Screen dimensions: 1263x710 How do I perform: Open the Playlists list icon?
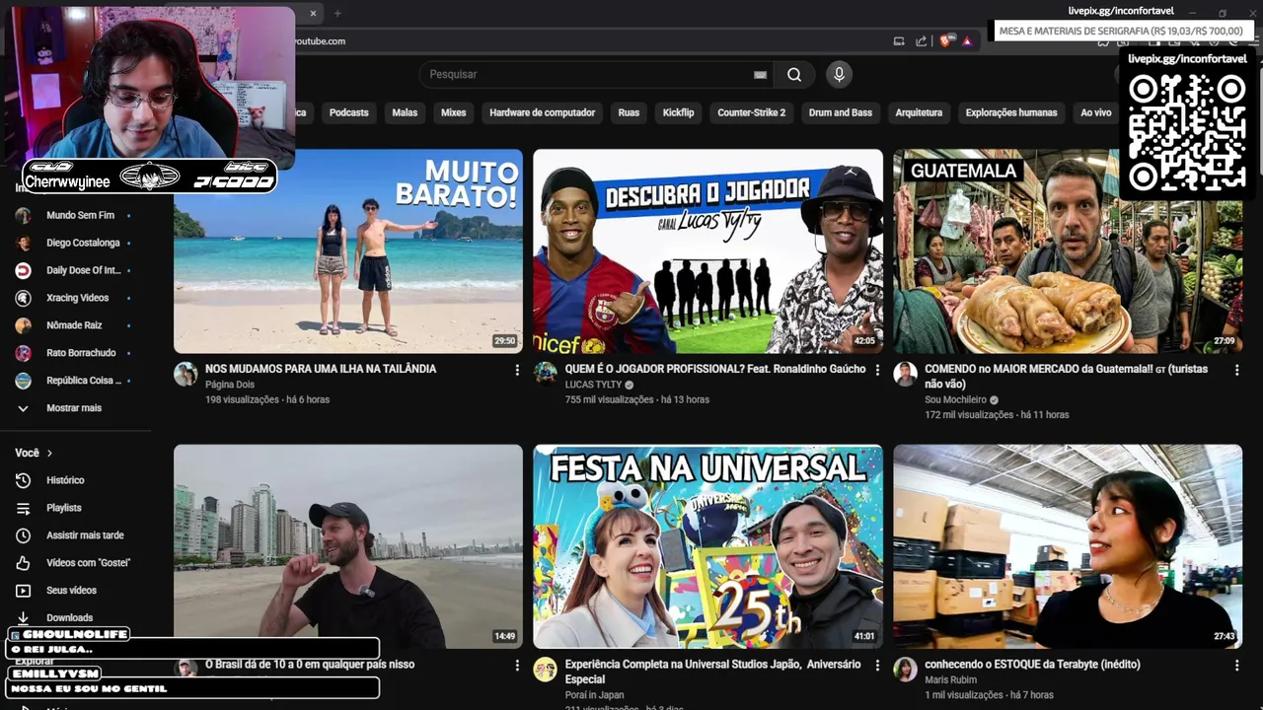pyautogui.click(x=24, y=508)
